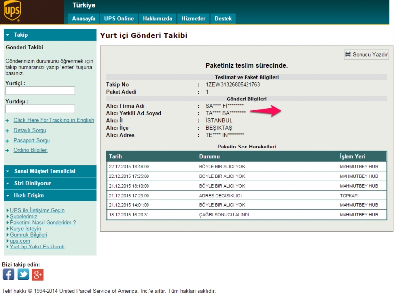Open the Gümrük Bilgileri link
396x297 pixels.
coord(28,235)
